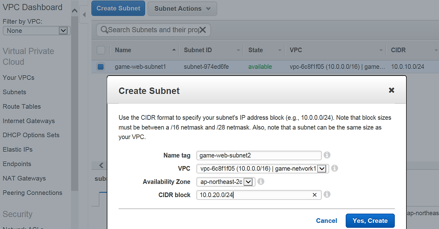Click the CIDR block input field
439x229 pixels.
coord(259,195)
